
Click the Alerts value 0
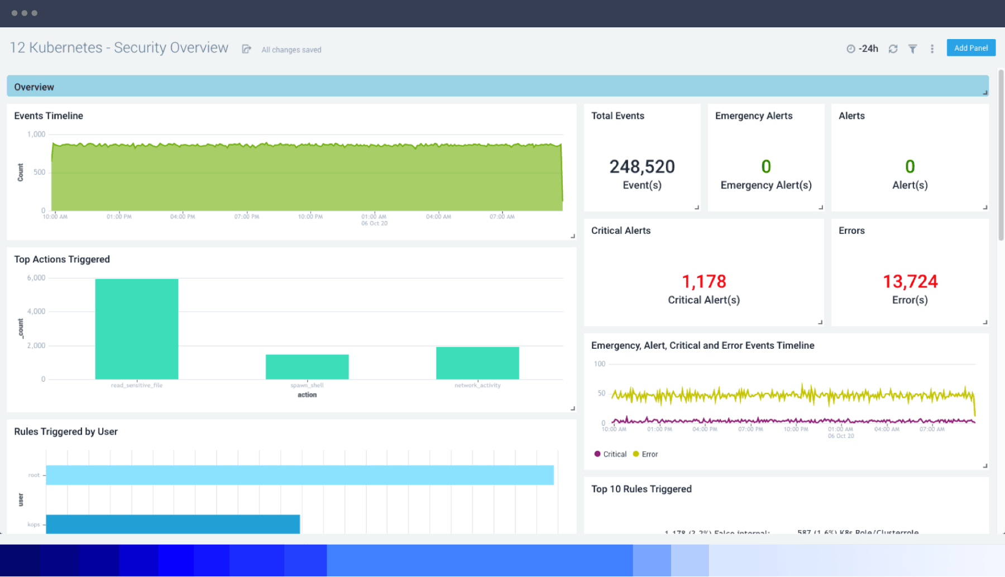(x=910, y=166)
